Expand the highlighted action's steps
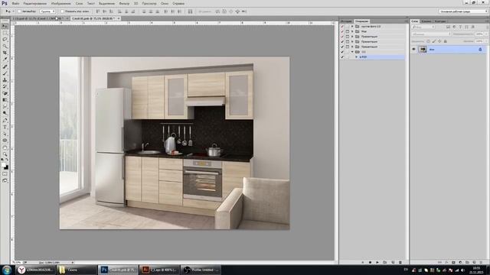This screenshot has height=275, width=490. [x=356, y=57]
